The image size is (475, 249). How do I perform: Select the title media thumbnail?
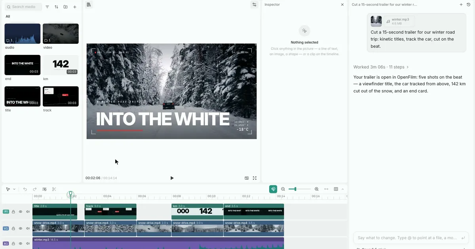(23, 96)
